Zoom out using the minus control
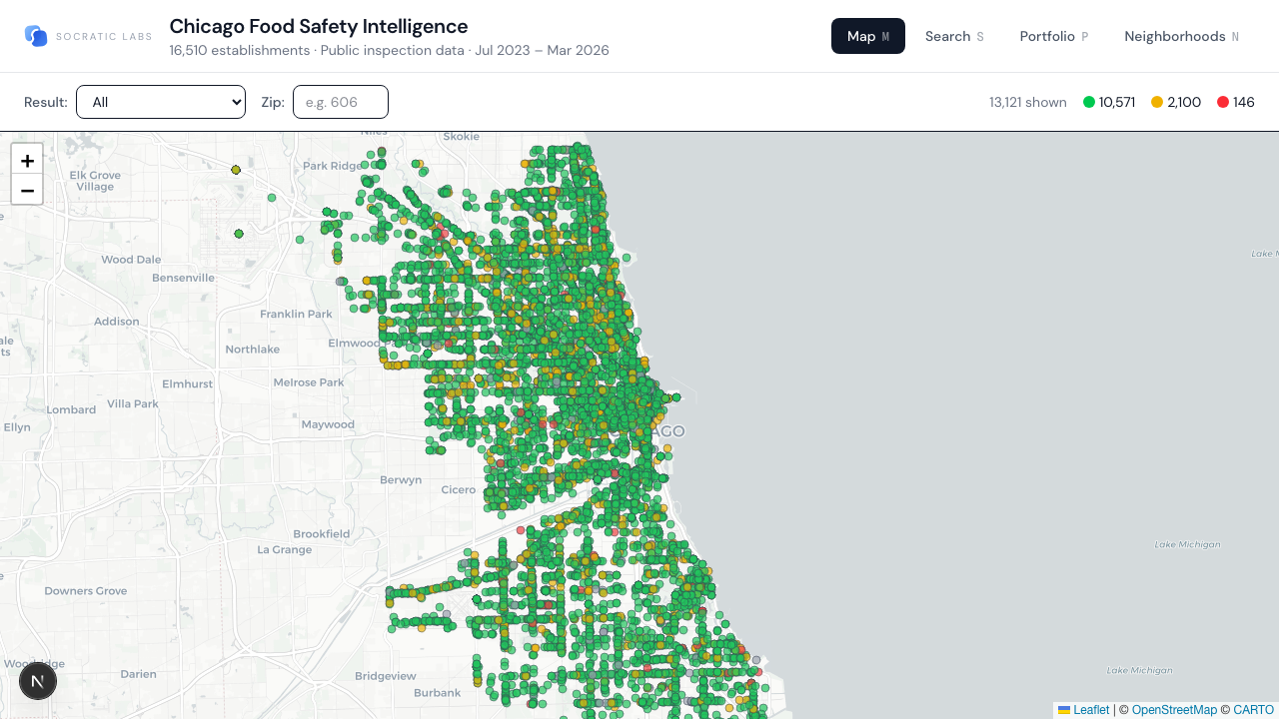The height and width of the screenshot is (719, 1279). [27, 190]
